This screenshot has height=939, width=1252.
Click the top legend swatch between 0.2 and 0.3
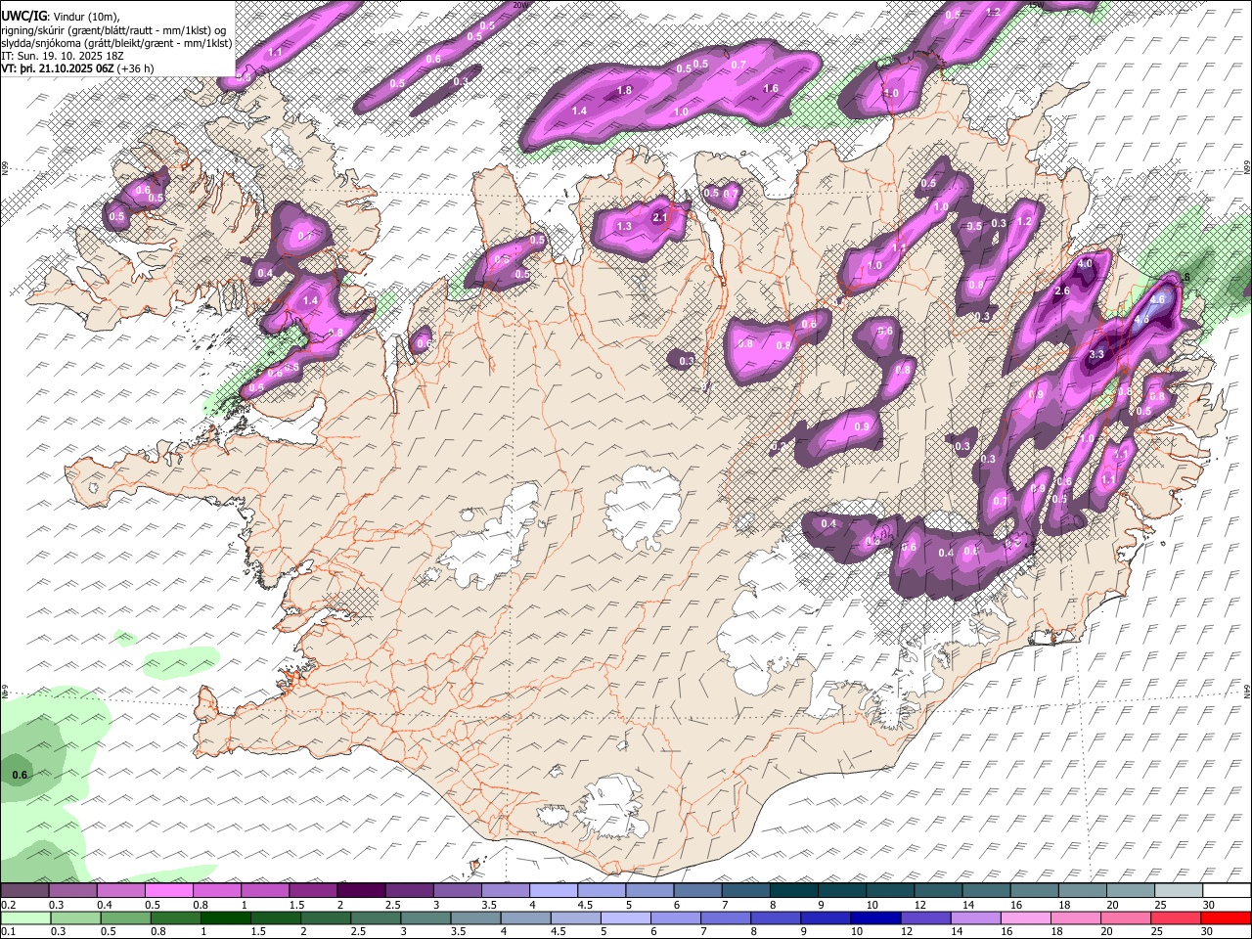coord(24,890)
